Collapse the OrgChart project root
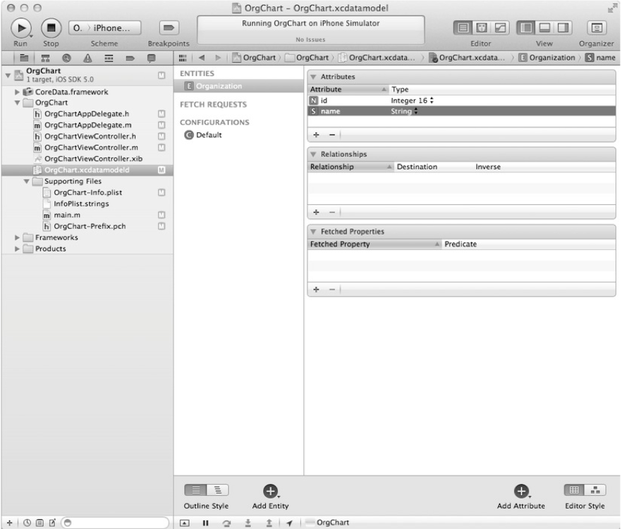 (8, 75)
